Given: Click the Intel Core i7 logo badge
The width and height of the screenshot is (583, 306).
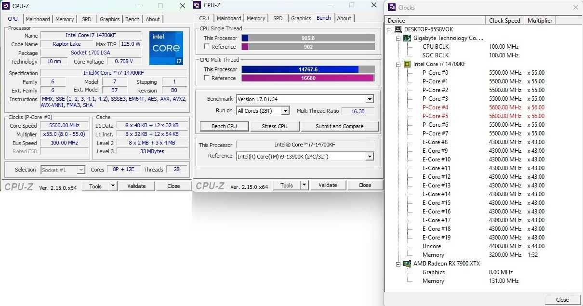Looking at the screenshot, I should point(166,48).
